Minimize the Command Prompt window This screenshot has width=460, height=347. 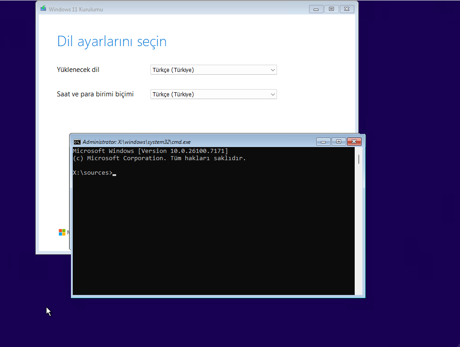click(323, 142)
